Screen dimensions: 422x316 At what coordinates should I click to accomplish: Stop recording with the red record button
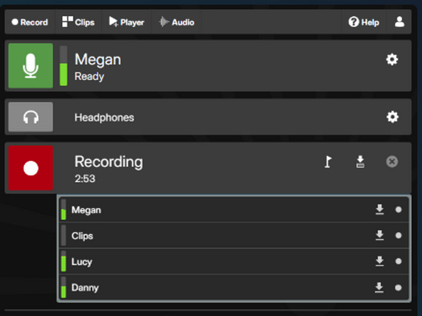click(x=31, y=168)
